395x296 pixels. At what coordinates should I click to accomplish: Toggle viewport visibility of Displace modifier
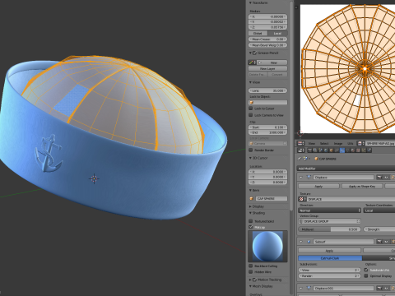tap(386, 177)
